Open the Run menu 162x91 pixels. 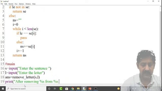point(16,4)
